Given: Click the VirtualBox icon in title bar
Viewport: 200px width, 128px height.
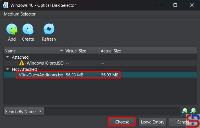Looking at the screenshot, I should point(5,5).
